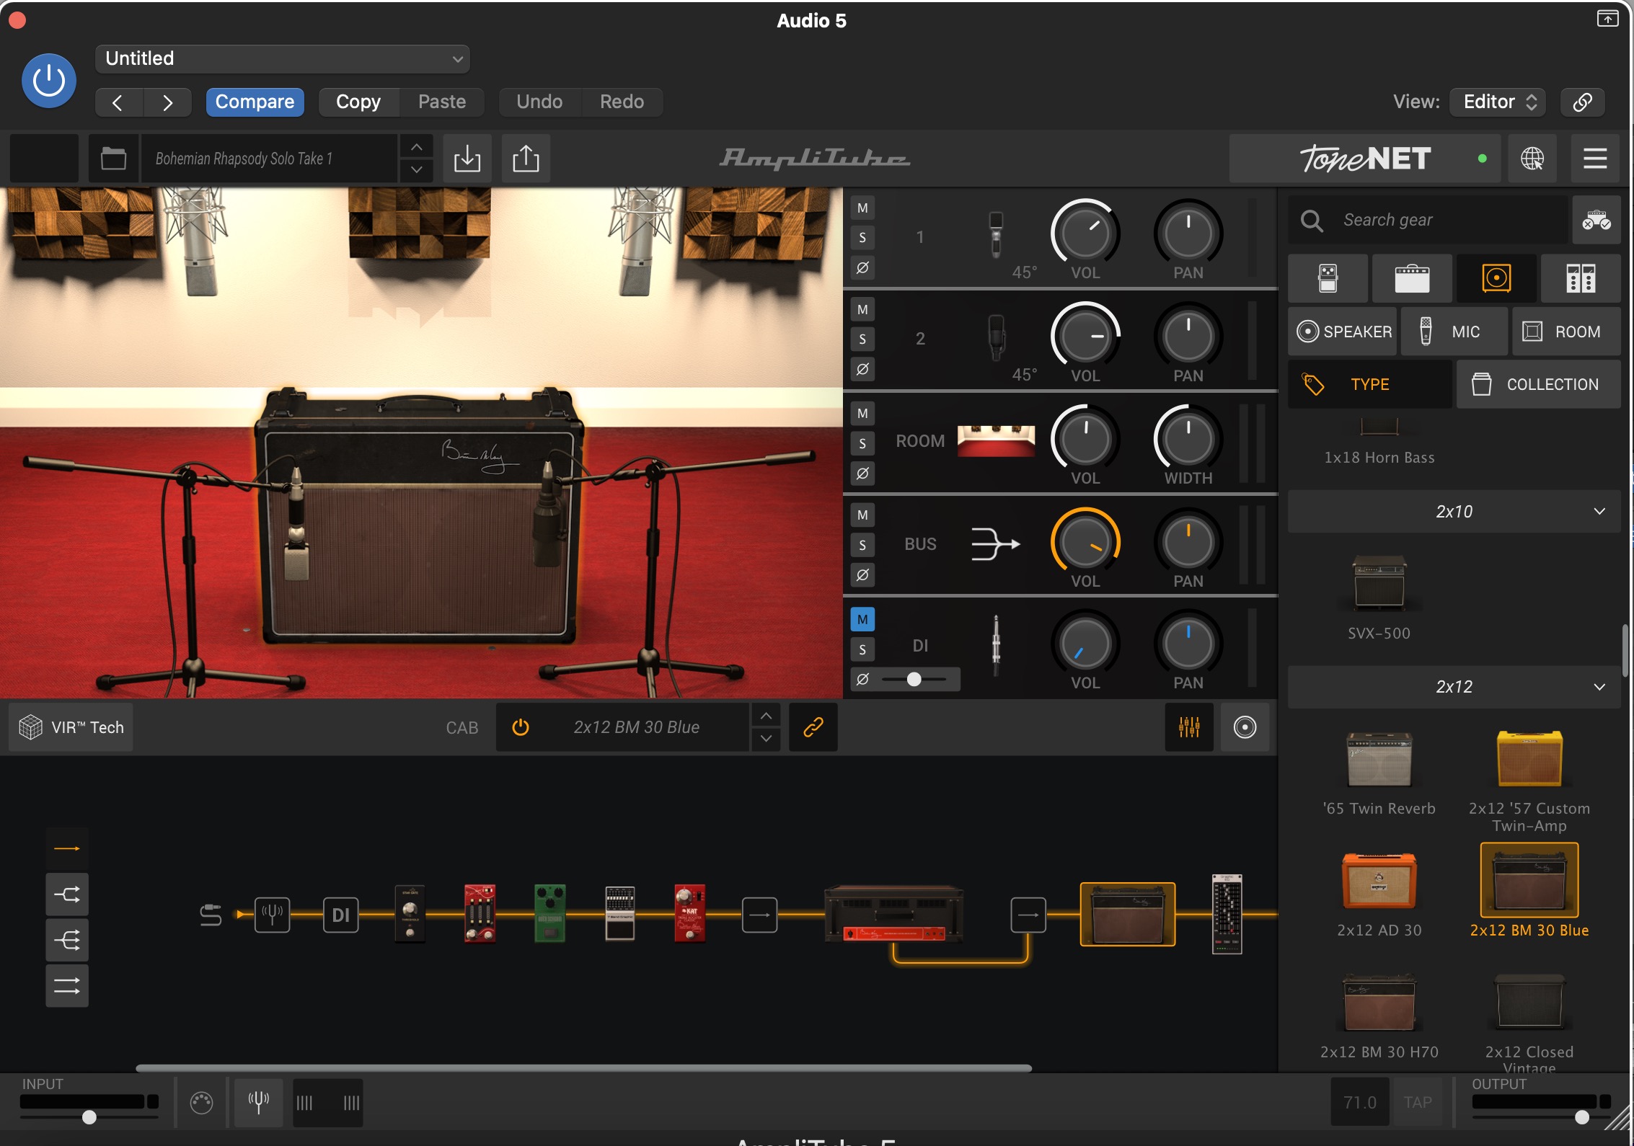Select the green overdrive pedal in chain
Screen dimensions: 1634x1146
pos(550,914)
